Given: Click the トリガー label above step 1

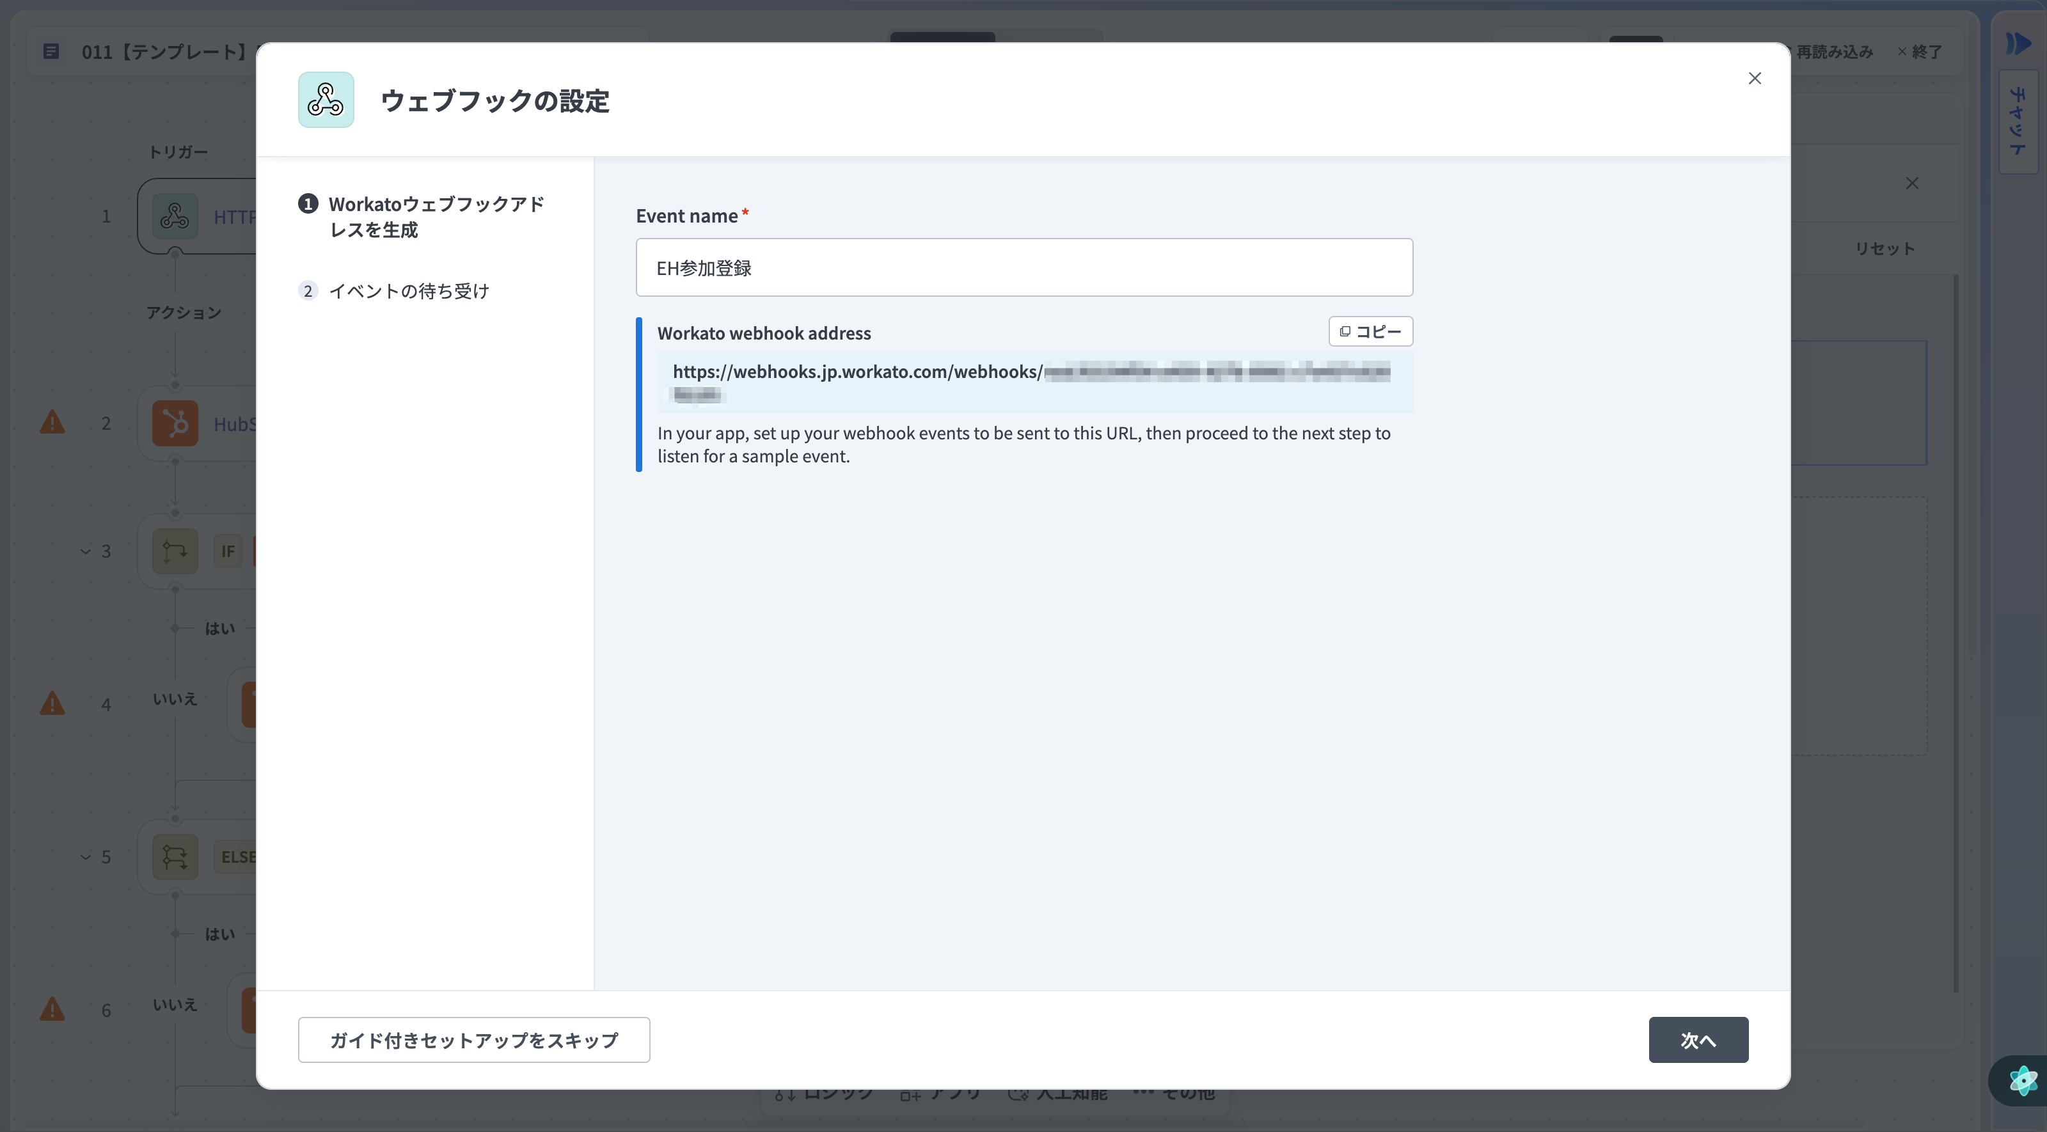Looking at the screenshot, I should coord(178,152).
